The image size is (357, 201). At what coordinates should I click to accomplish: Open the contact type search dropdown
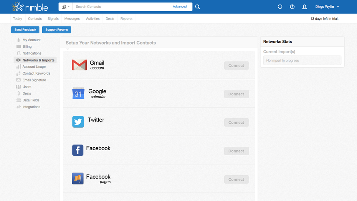66,7
